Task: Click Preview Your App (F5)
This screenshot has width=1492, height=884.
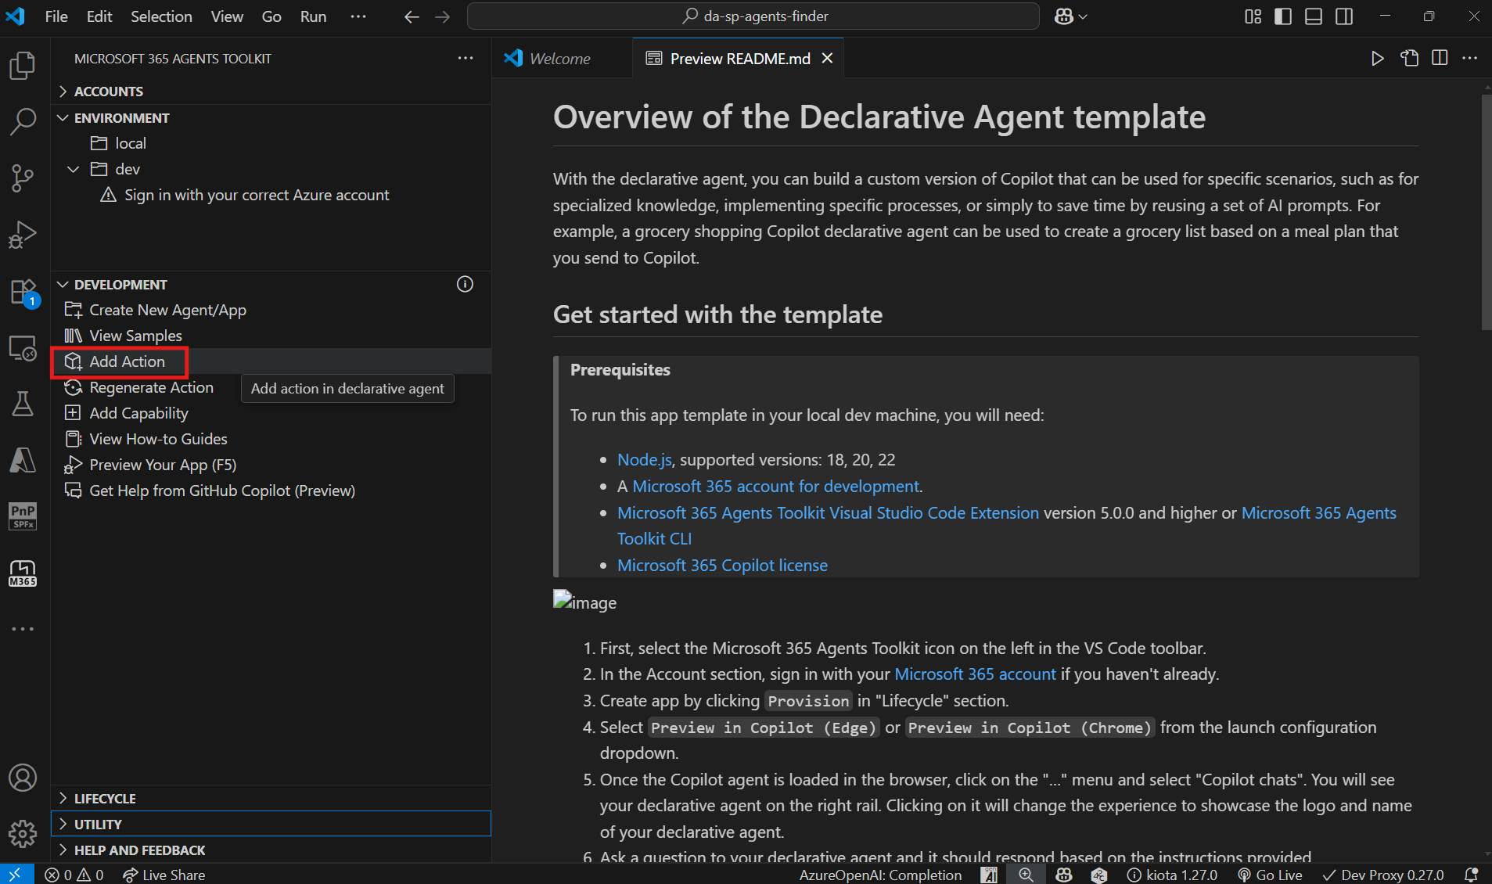Action: coord(163,465)
